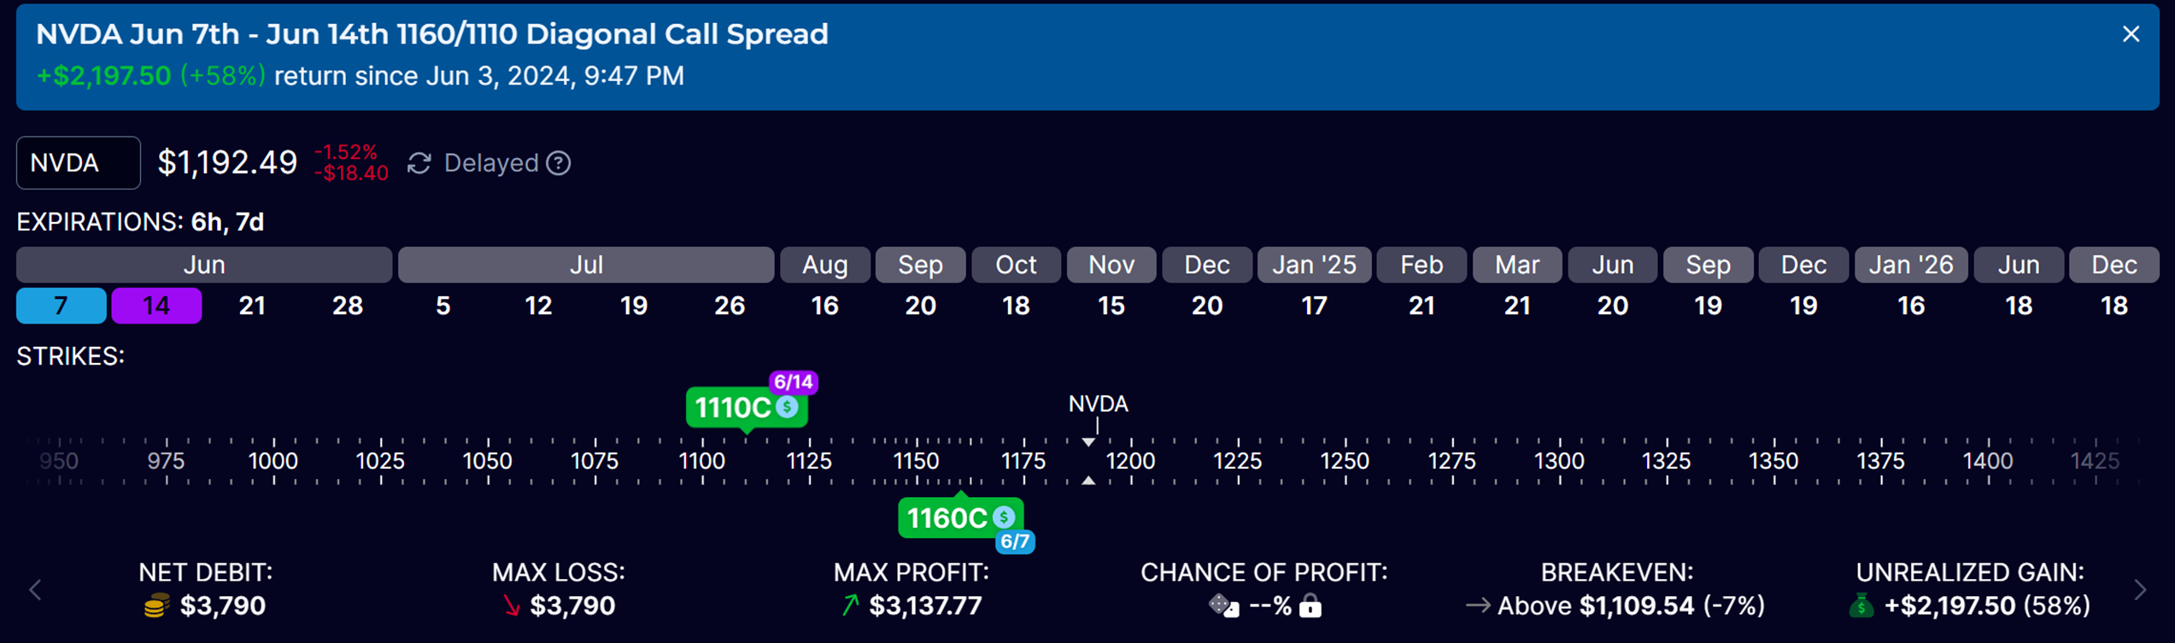The width and height of the screenshot is (2175, 643).
Task: Click the 1160C call option strike button
Action: (947, 517)
